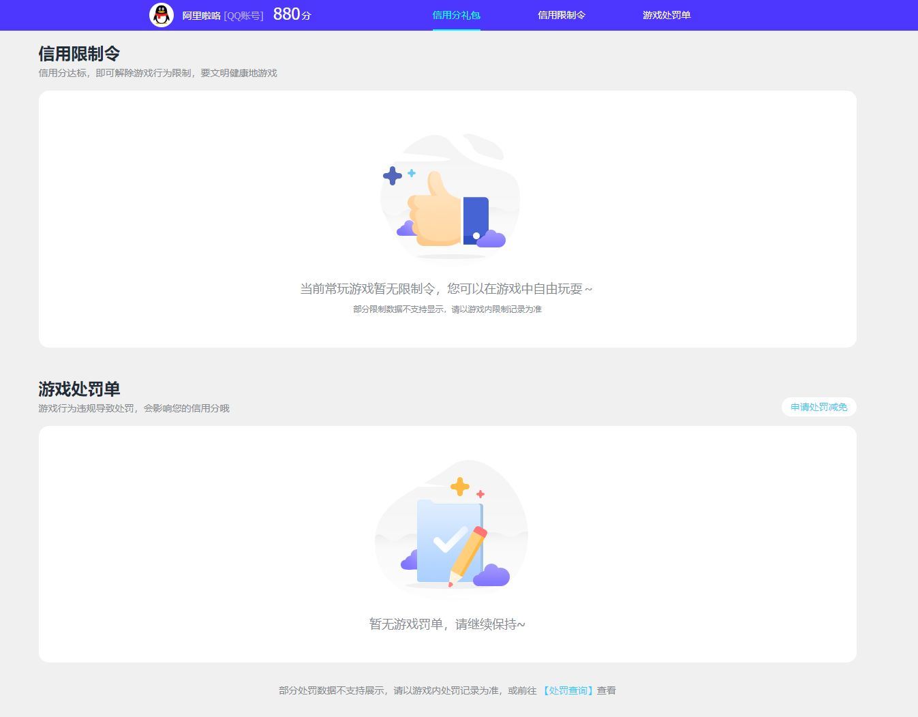Switch to the 信用限制令 tab
The height and width of the screenshot is (717, 918).
(561, 14)
